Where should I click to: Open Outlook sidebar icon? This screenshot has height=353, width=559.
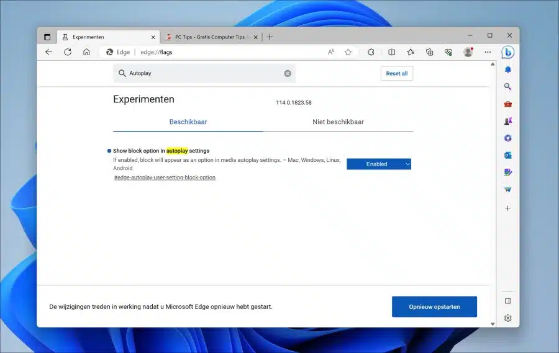[508, 155]
